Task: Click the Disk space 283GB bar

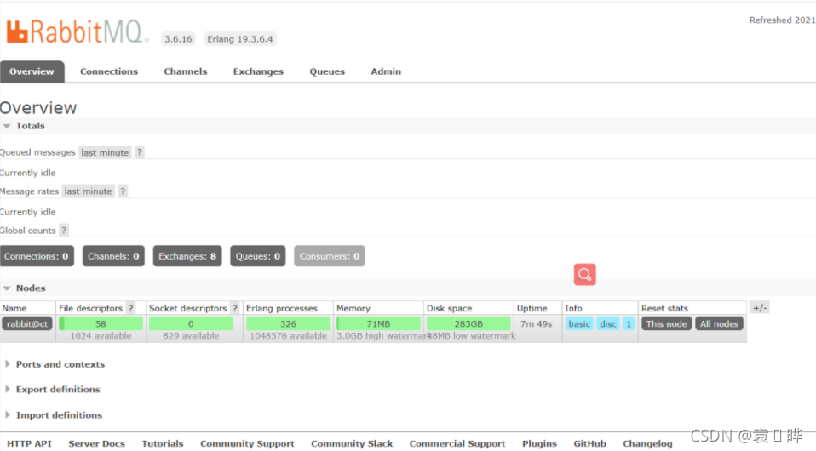Action: coord(468,323)
